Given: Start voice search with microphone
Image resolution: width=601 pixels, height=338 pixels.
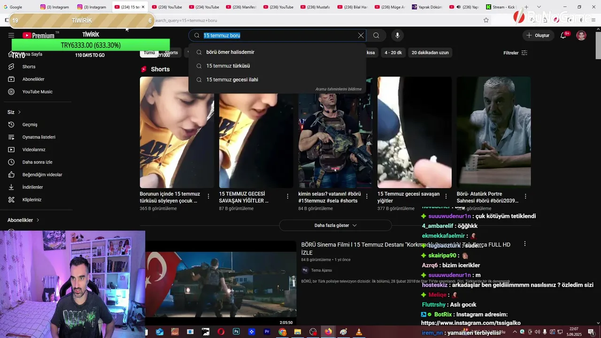Looking at the screenshot, I should coord(397,35).
